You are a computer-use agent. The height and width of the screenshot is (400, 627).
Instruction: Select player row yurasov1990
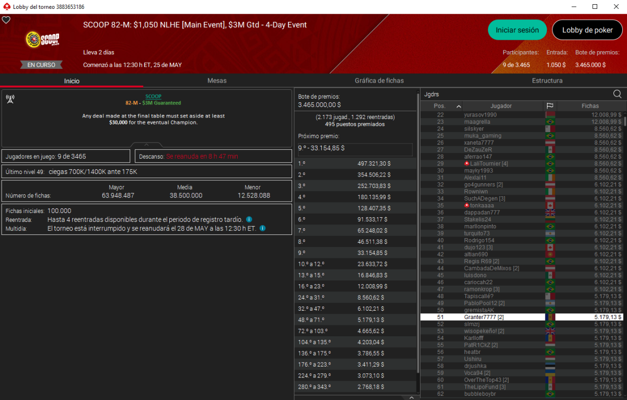522,115
